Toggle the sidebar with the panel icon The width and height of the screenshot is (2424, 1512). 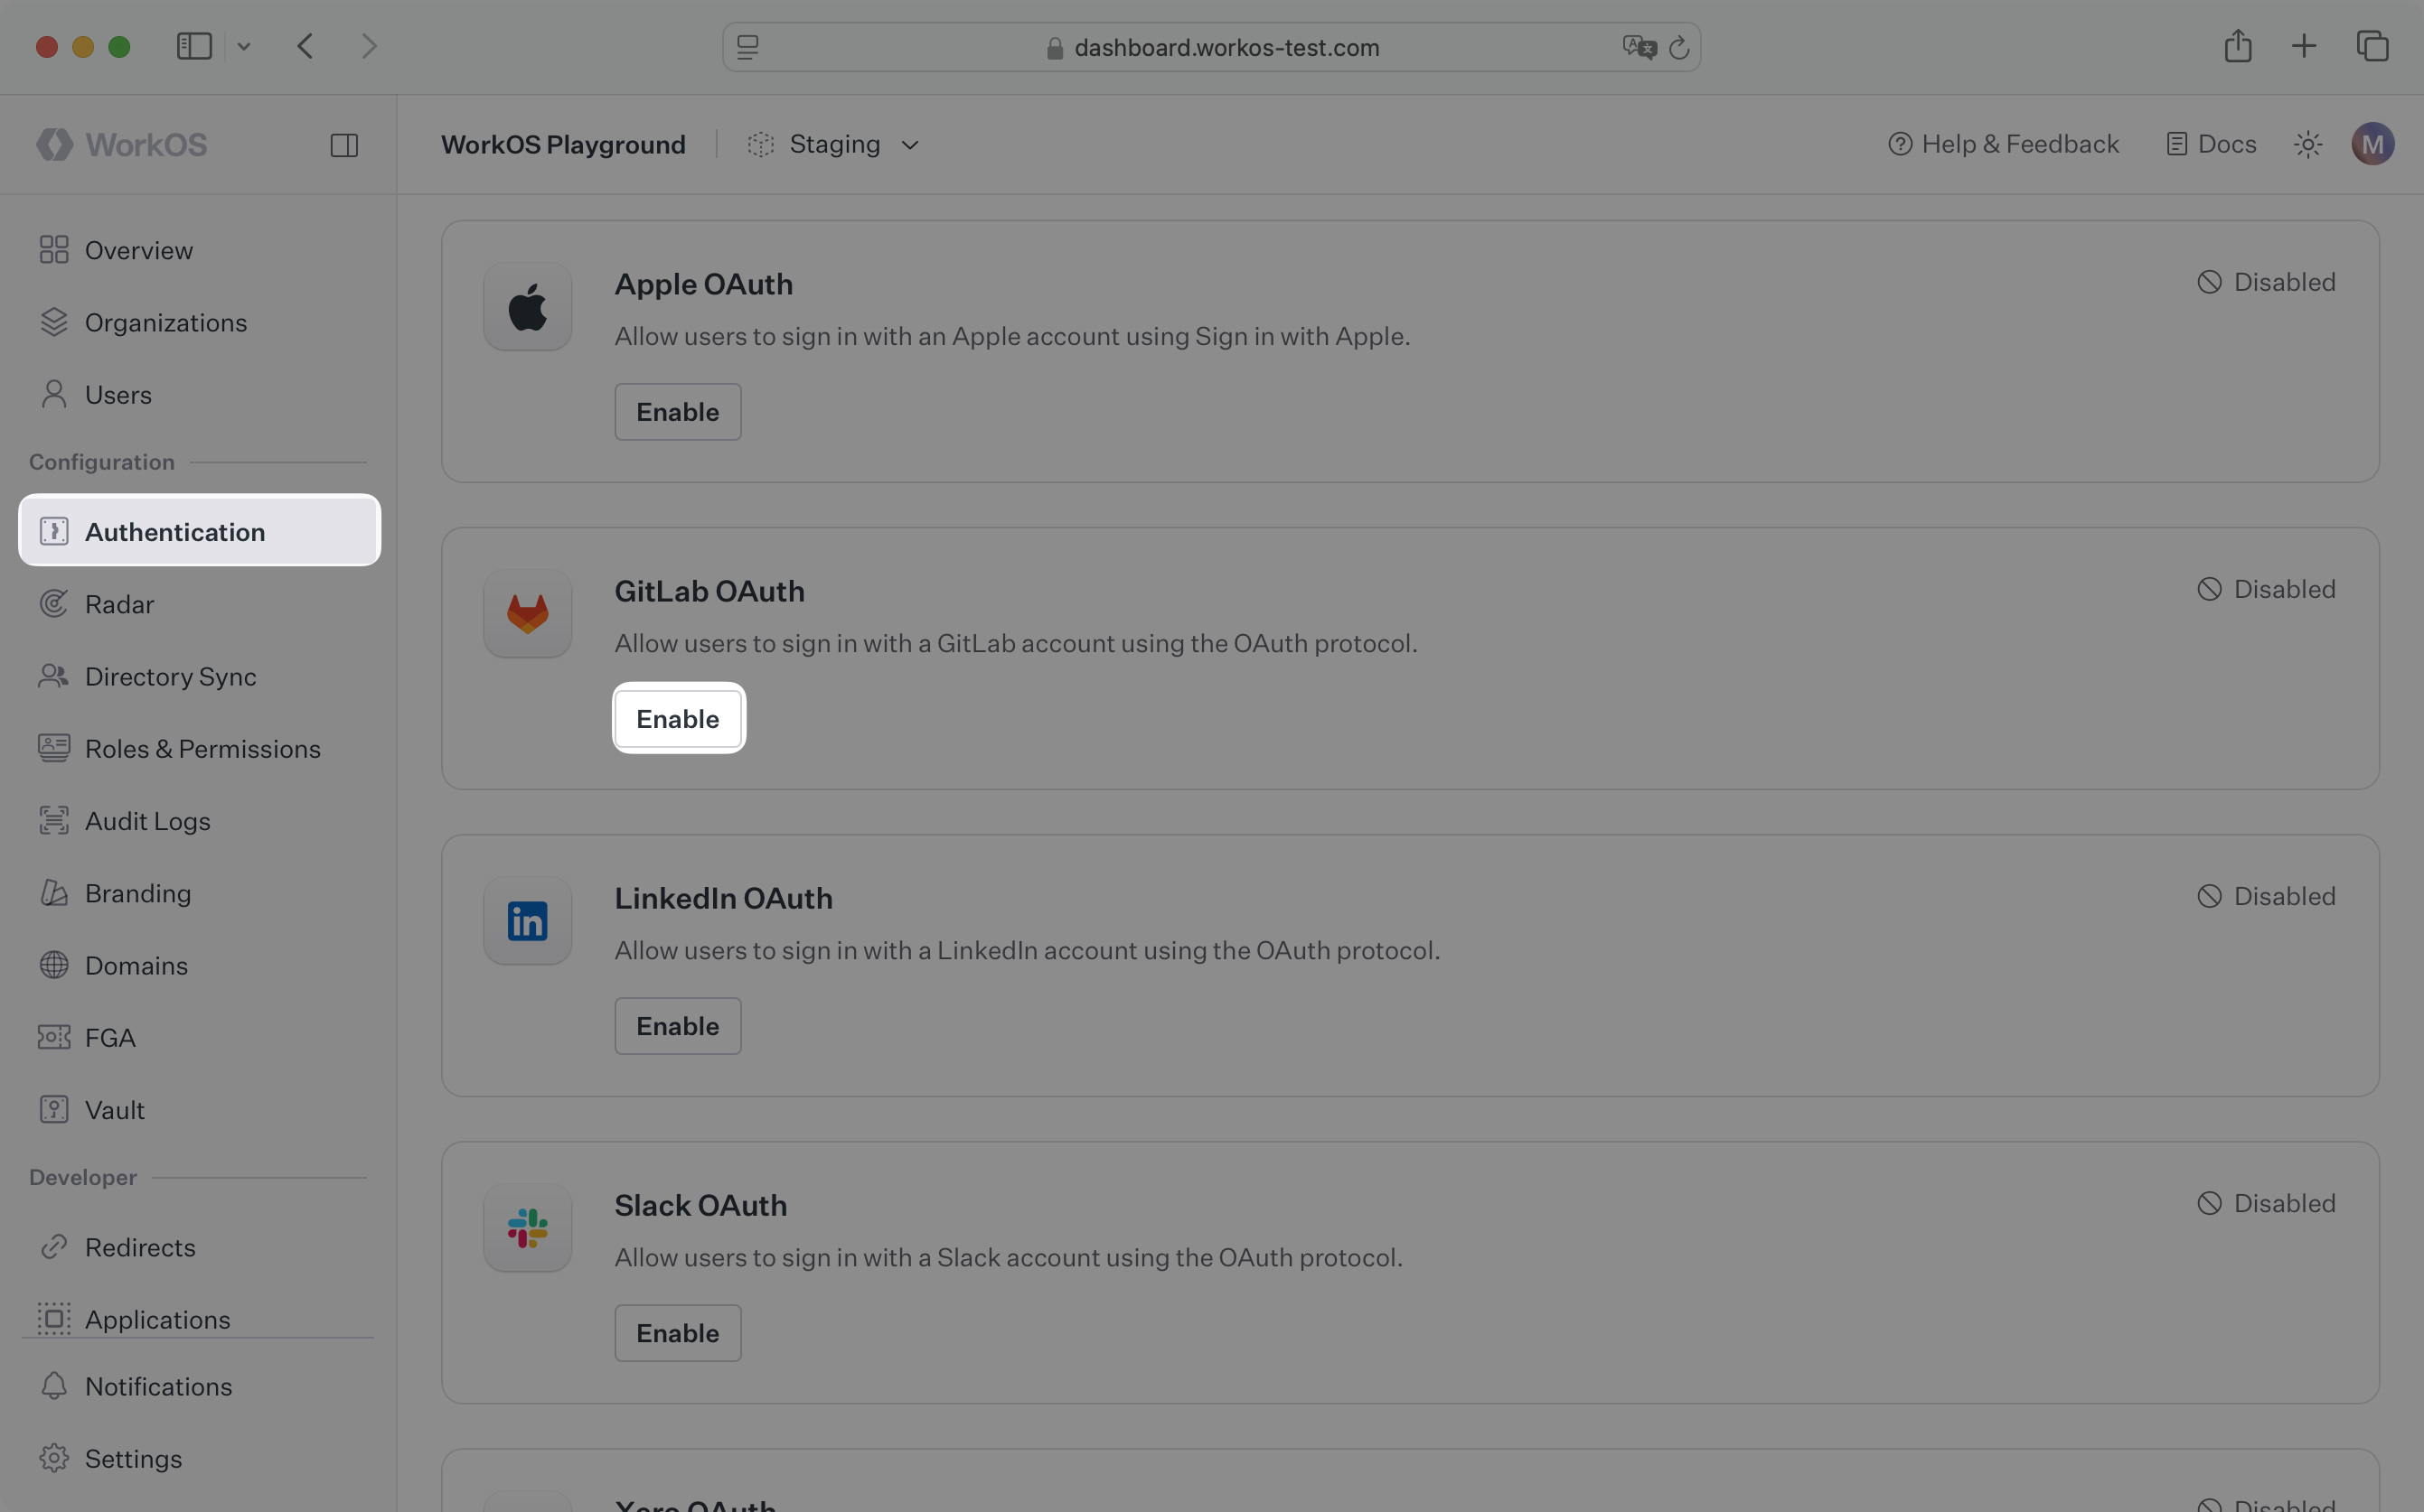[x=345, y=144]
